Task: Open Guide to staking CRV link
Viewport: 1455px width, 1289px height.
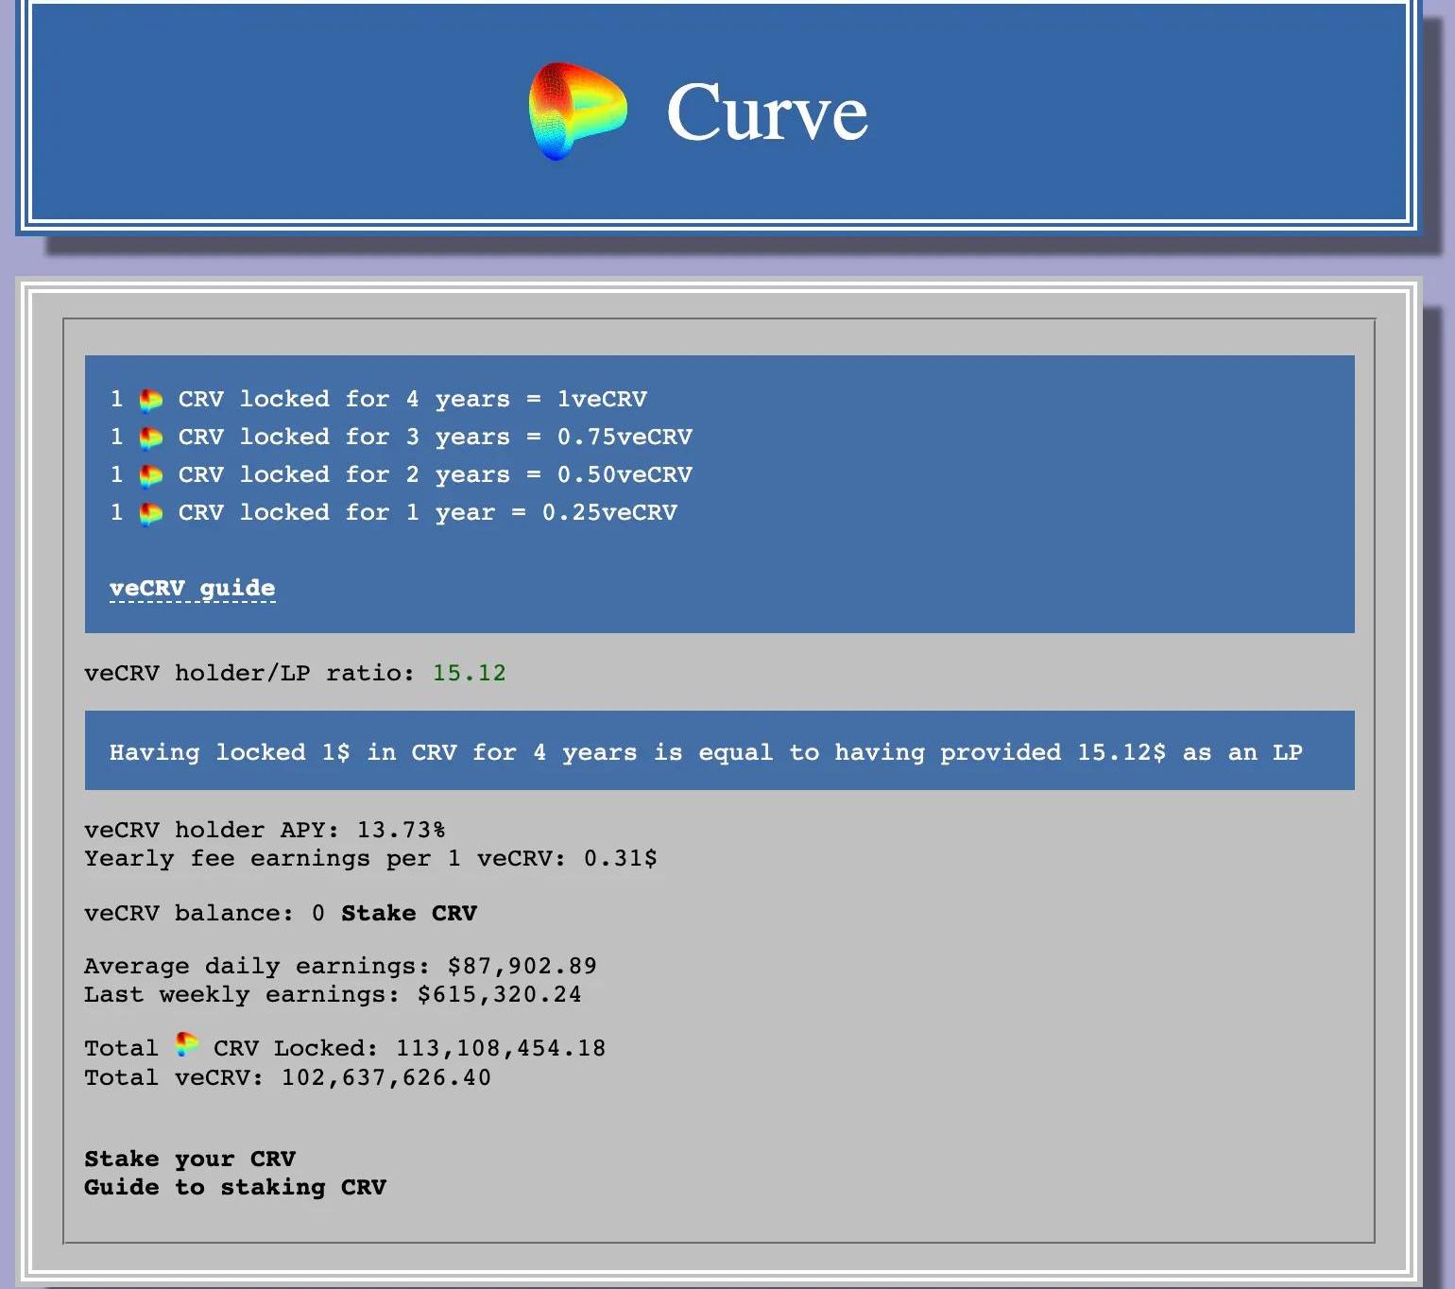Action: coord(235,1187)
